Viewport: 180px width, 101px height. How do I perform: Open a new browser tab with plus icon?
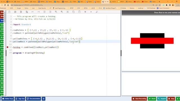[x=159, y=2]
